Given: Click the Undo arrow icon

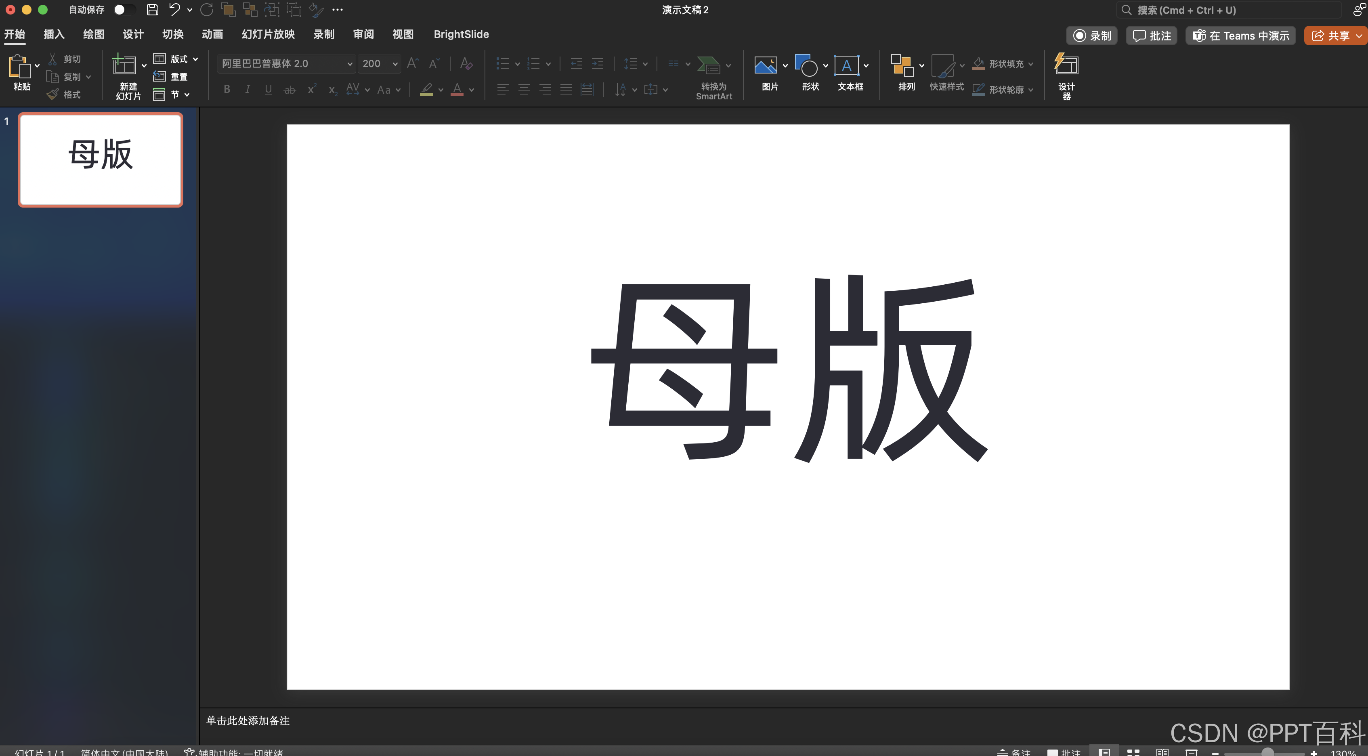Looking at the screenshot, I should coord(174,10).
